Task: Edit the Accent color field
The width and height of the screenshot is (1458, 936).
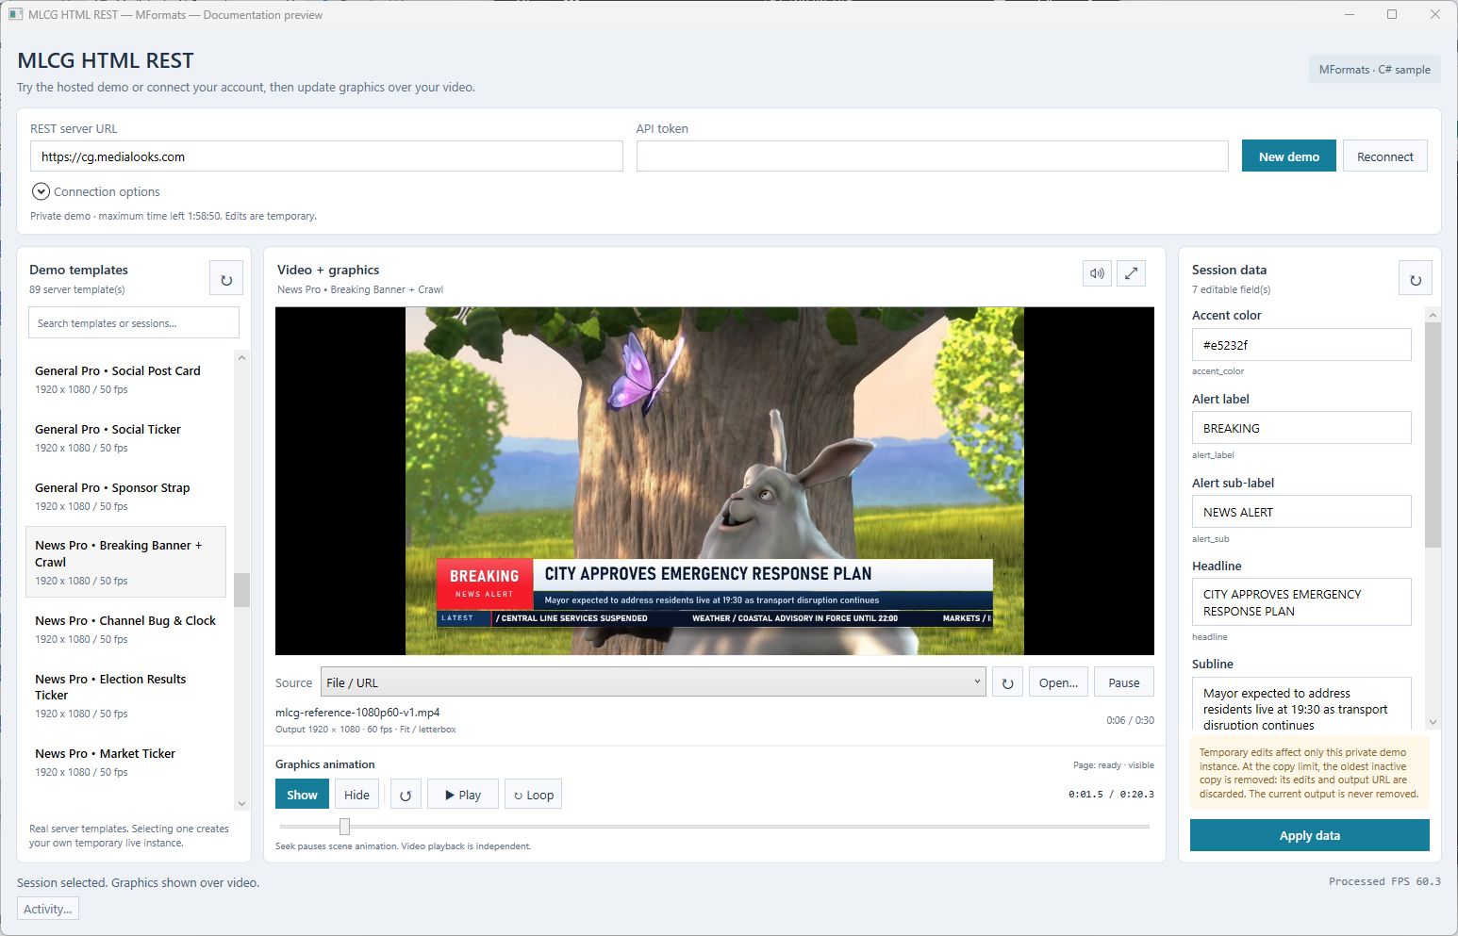Action: (x=1301, y=345)
